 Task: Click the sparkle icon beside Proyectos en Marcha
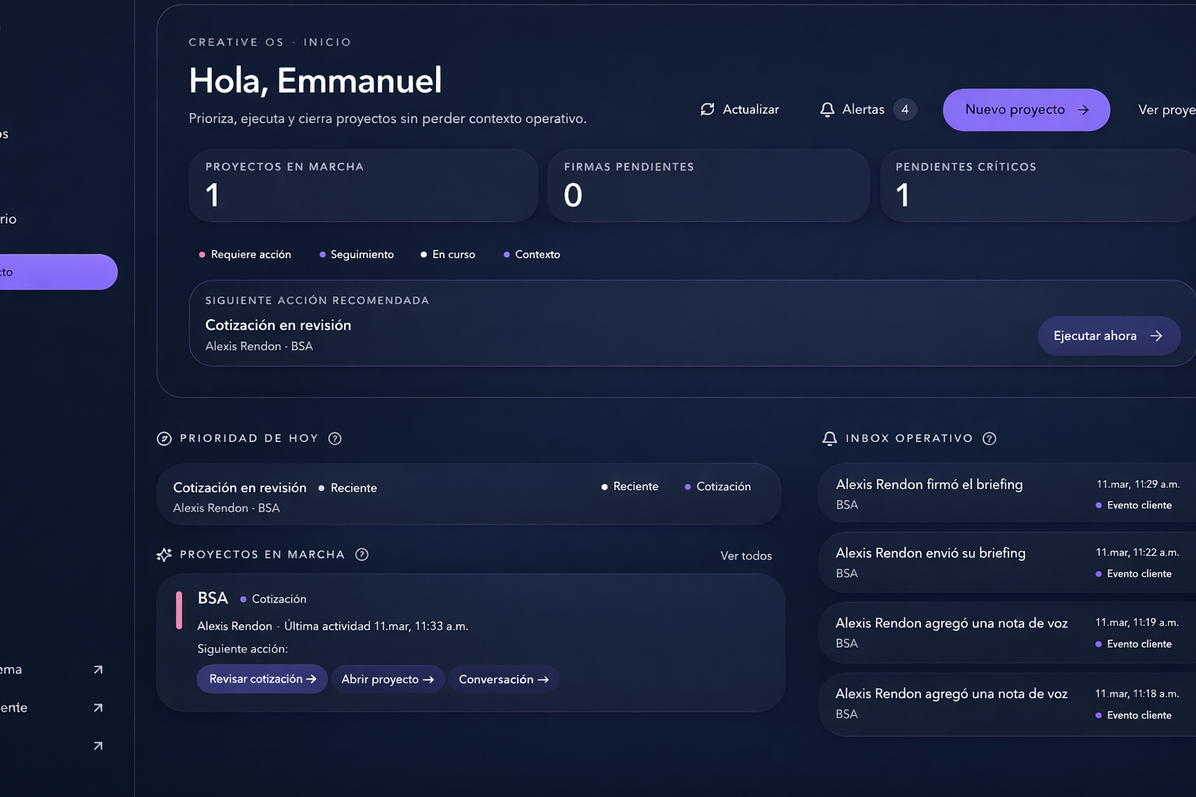164,554
